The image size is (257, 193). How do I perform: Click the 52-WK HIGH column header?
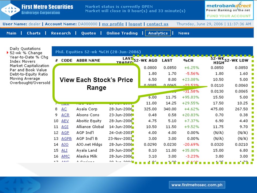tap(217, 61)
